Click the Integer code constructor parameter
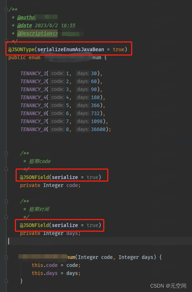 click(x=95, y=257)
